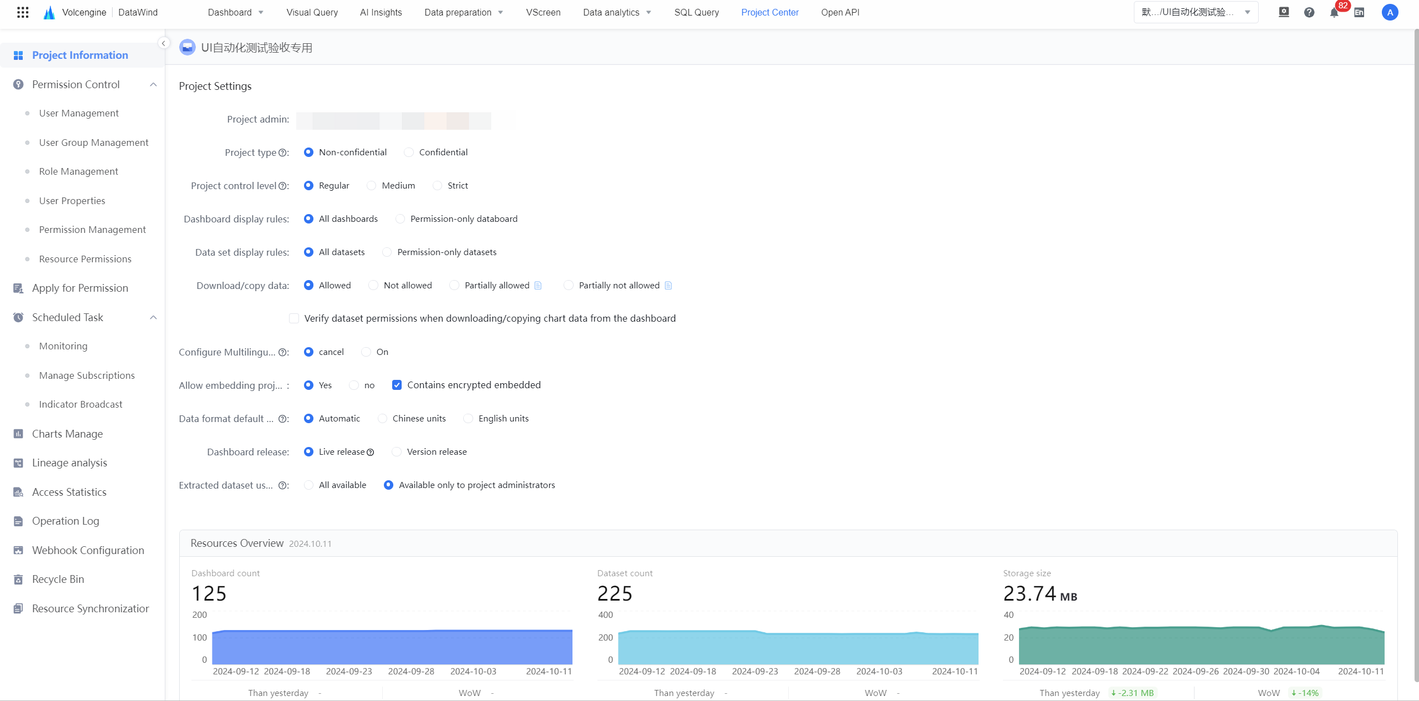This screenshot has width=1419, height=701.
Task: Switch language with the En icon
Action: 1359,12
